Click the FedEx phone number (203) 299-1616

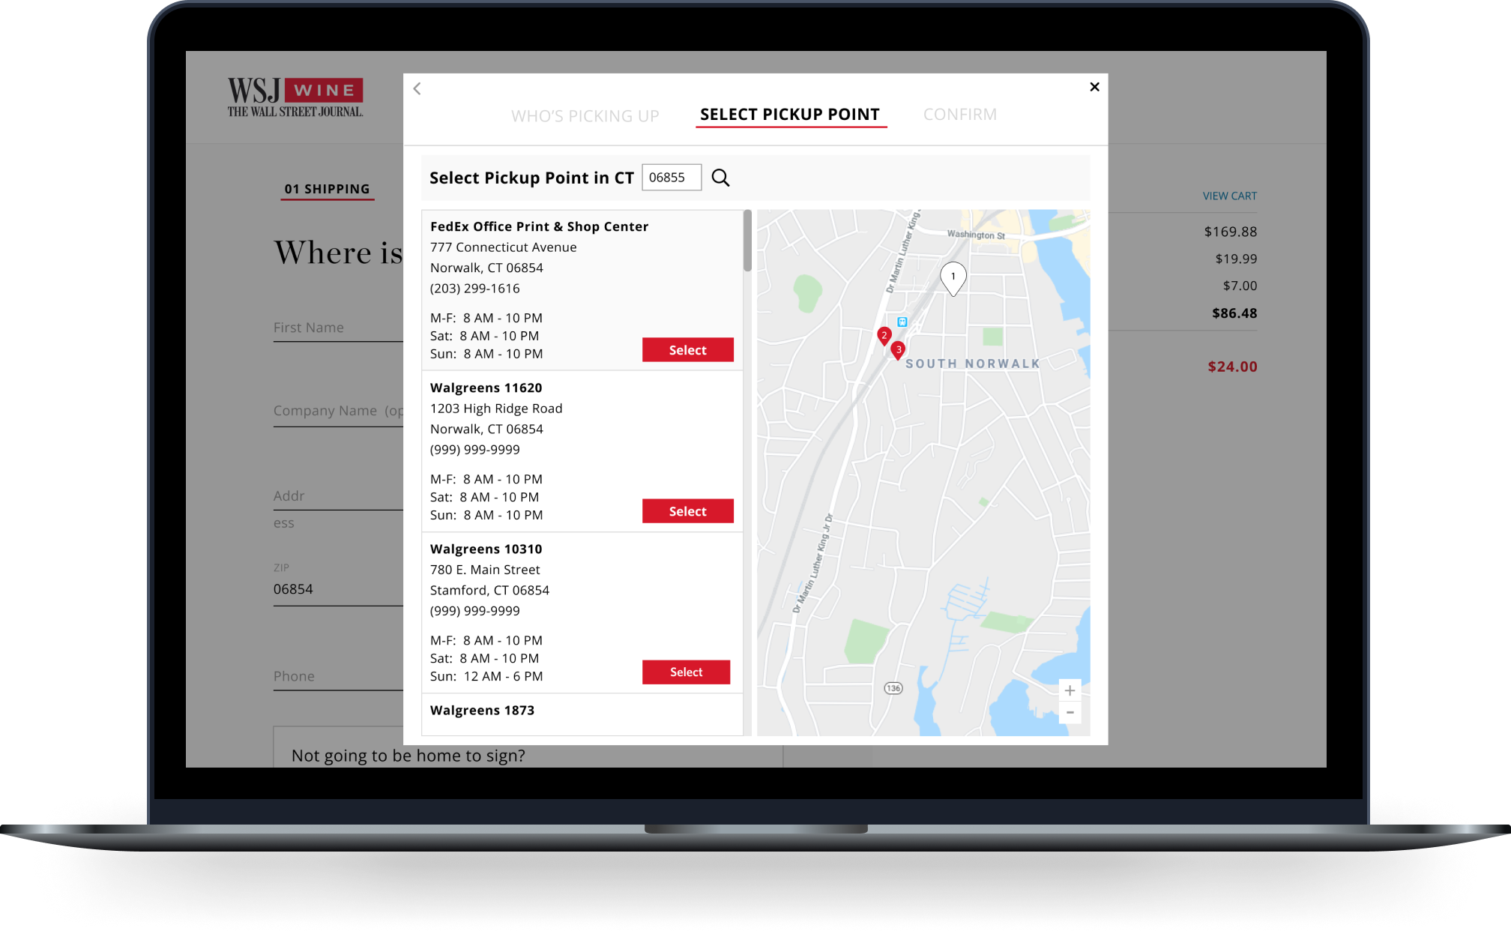pyautogui.click(x=475, y=289)
